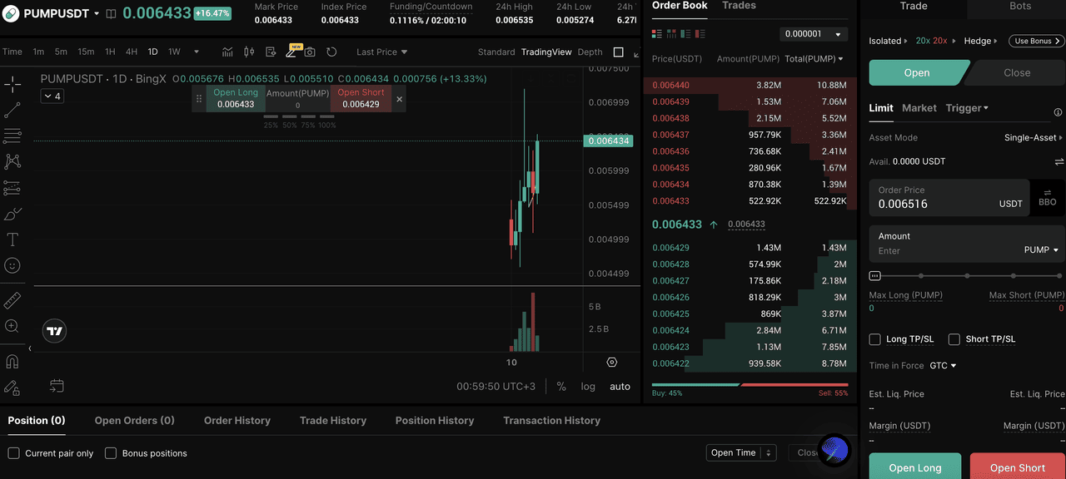Open the Order History tab
The image size is (1066, 479).
click(237, 421)
